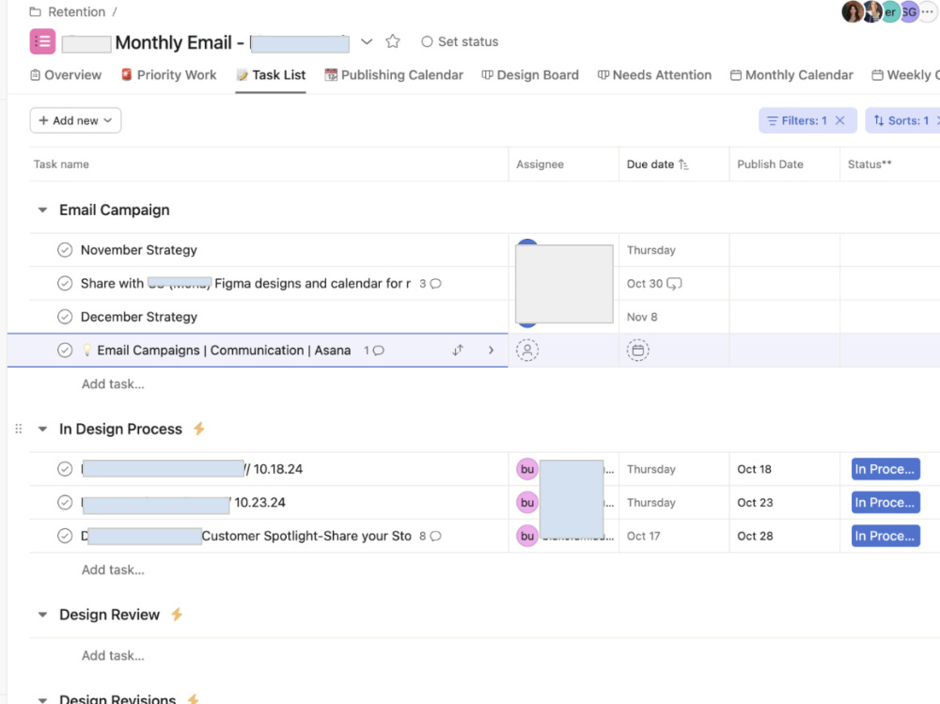Viewport: 940px width, 704px height.
Task: Mark the 10.18.24 task complete
Action: tap(65, 469)
